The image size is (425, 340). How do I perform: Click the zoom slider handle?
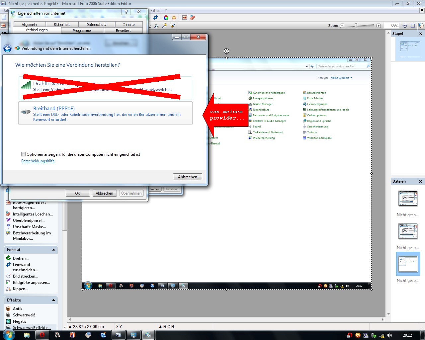pyautogui.click(x=356, y=26)
